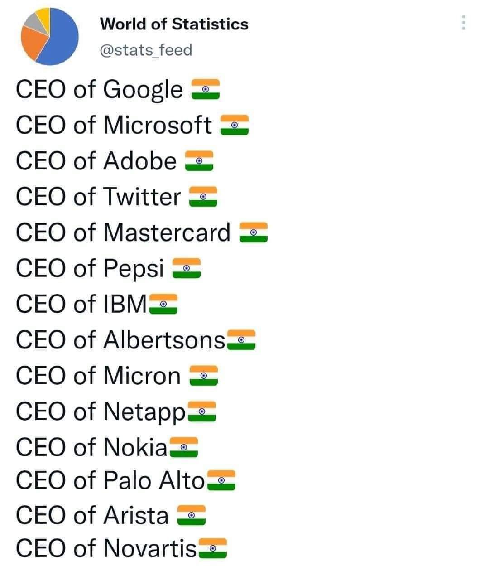Click the @stats_feed handle

[x=146, y=50]
